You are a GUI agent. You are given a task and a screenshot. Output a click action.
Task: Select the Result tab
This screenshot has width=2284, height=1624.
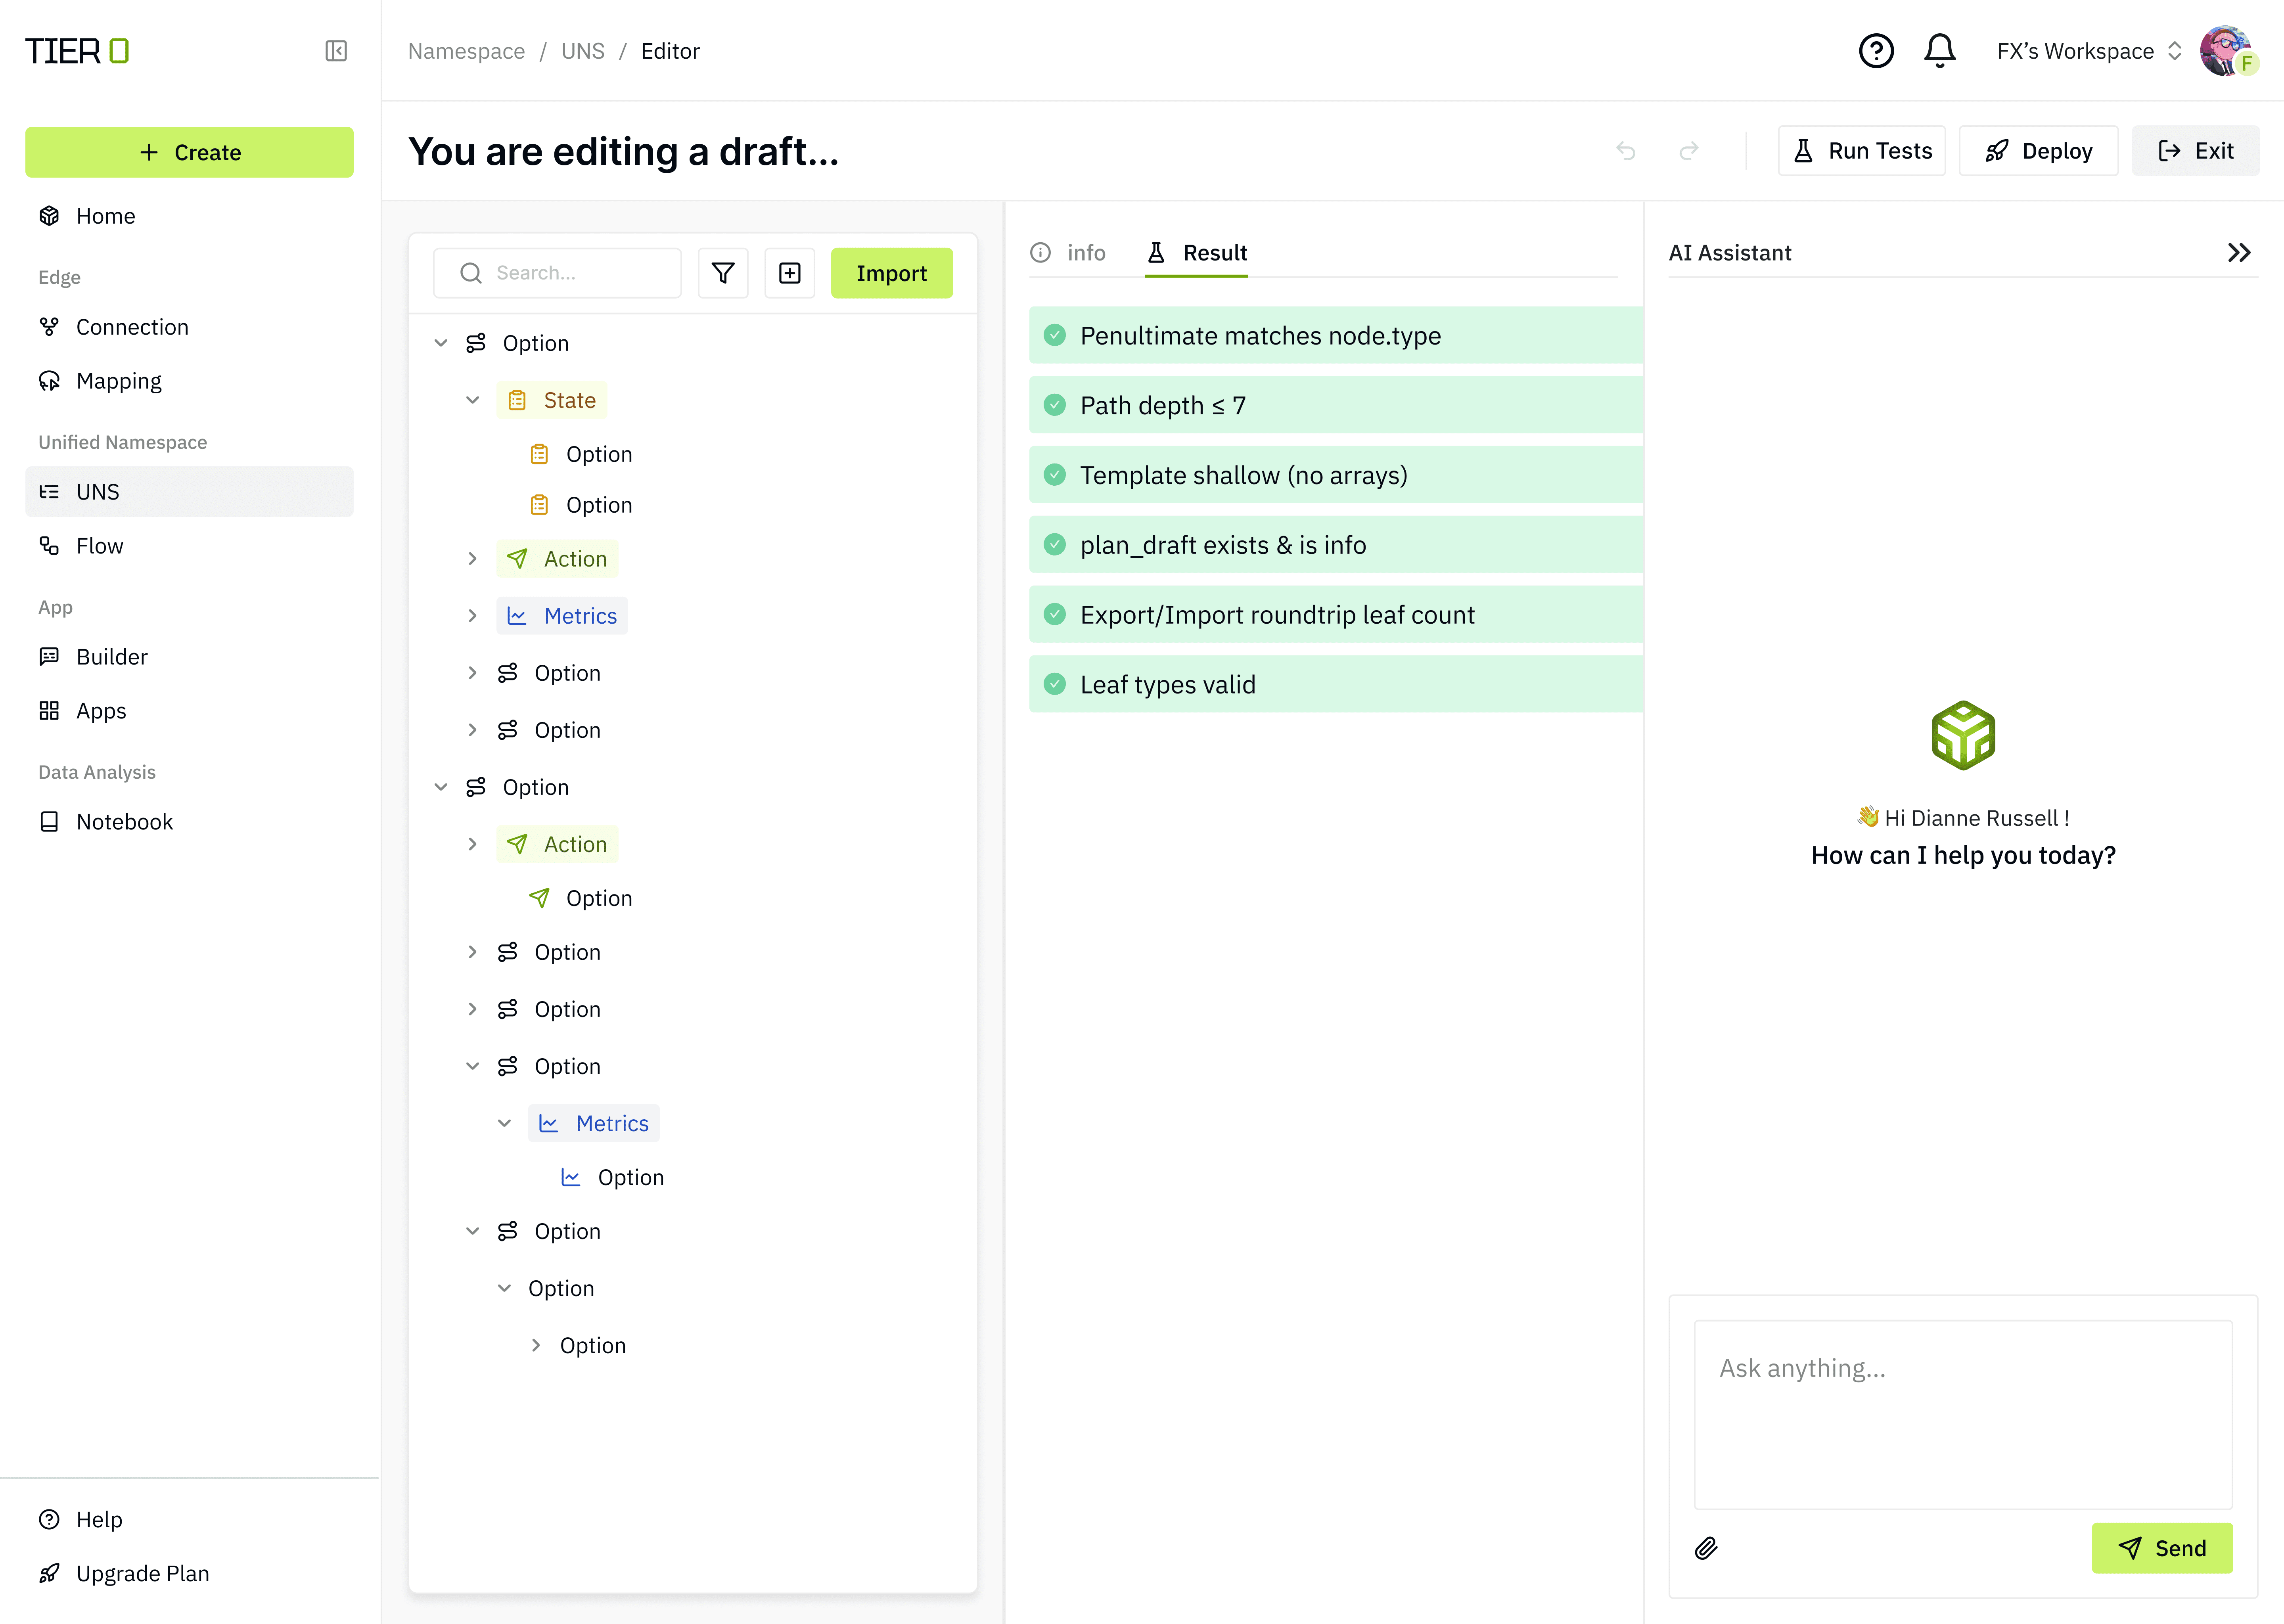point(1197,253)
